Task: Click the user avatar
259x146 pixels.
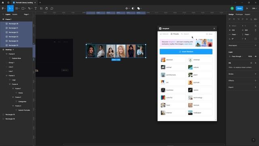Action: [232, 9]
